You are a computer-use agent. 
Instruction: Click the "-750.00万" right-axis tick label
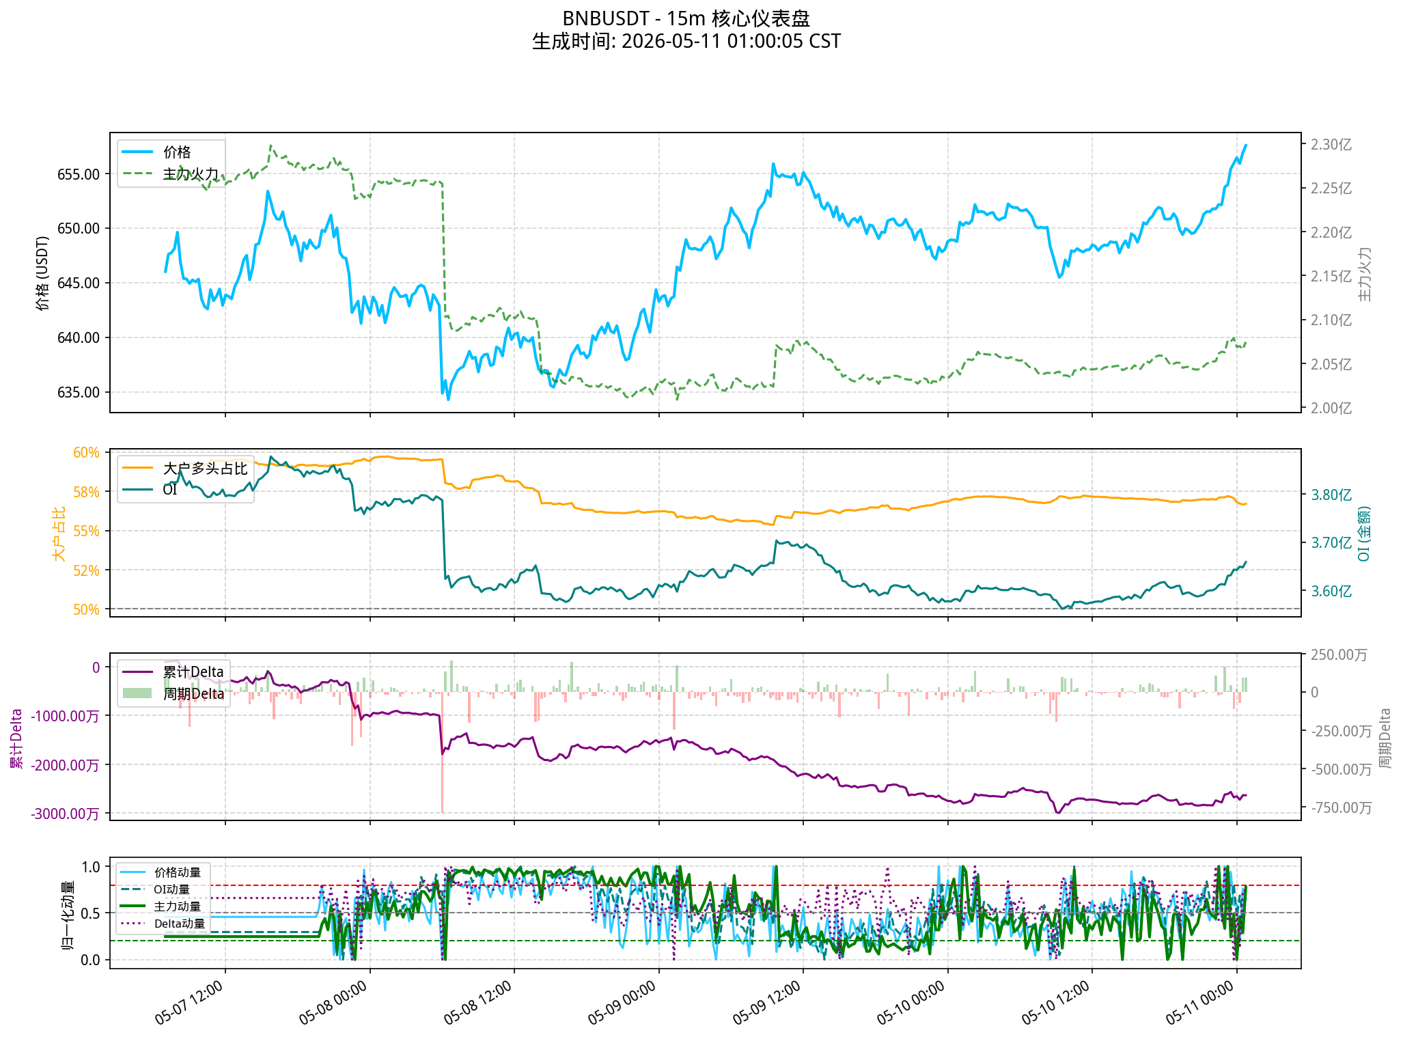[1342, 808]
